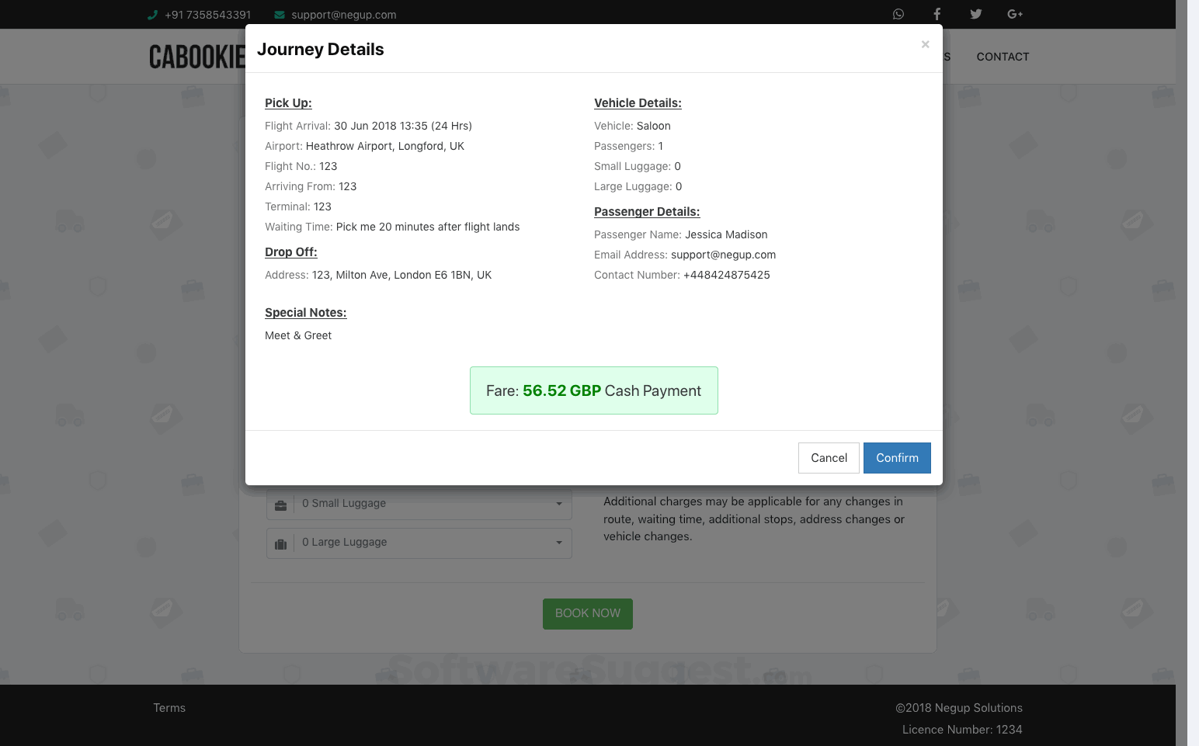Viewport: 1199px width, 746px height.
Task: Open the Twitter bird icon
Action: tap(975, 14)
